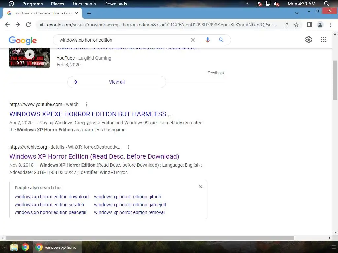
Task: Share this page from address bar
Action: point(286,25)
